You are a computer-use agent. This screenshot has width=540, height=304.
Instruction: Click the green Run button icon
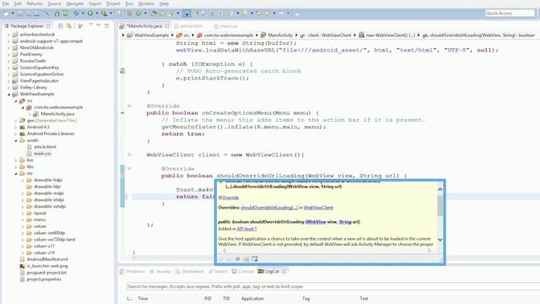click(90, 14)
